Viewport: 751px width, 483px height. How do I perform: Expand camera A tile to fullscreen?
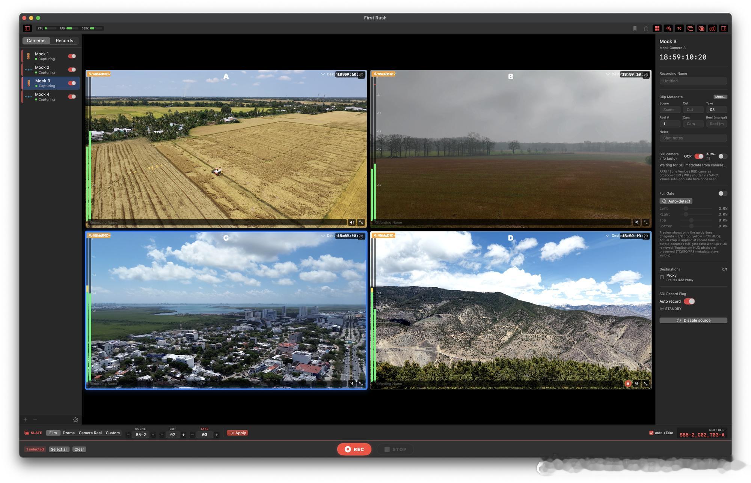pyautogui.click(x=361, y=222)
